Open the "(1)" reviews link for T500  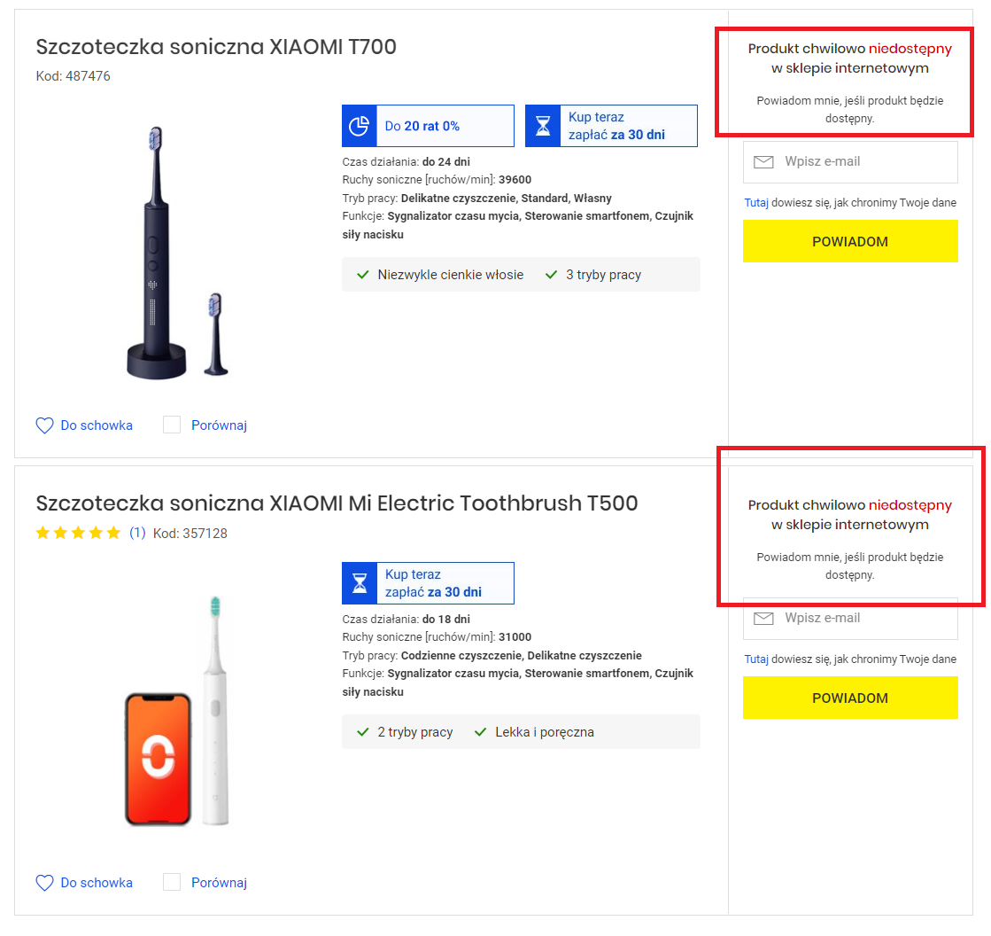point(135,533)
